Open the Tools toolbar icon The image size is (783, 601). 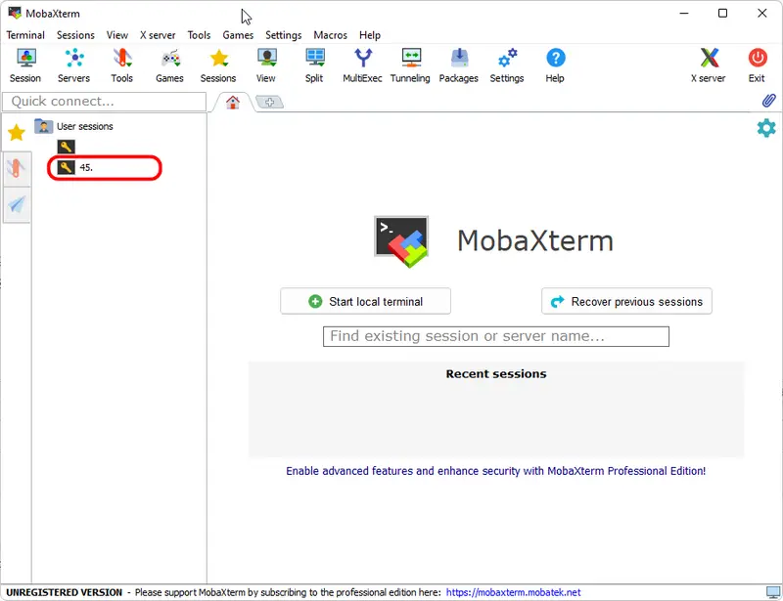(x=121, y=65)
